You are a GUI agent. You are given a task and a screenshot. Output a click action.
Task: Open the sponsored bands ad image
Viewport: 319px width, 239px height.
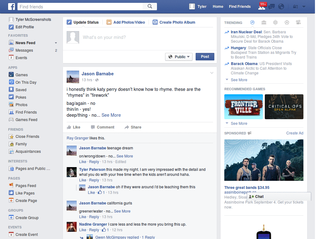[x=264, y=160]
